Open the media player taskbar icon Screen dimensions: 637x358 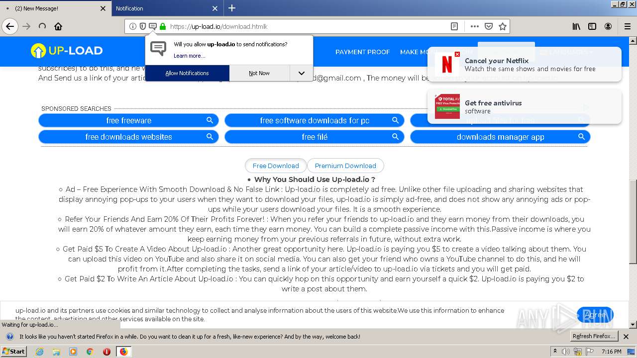(x=73, y=352)
